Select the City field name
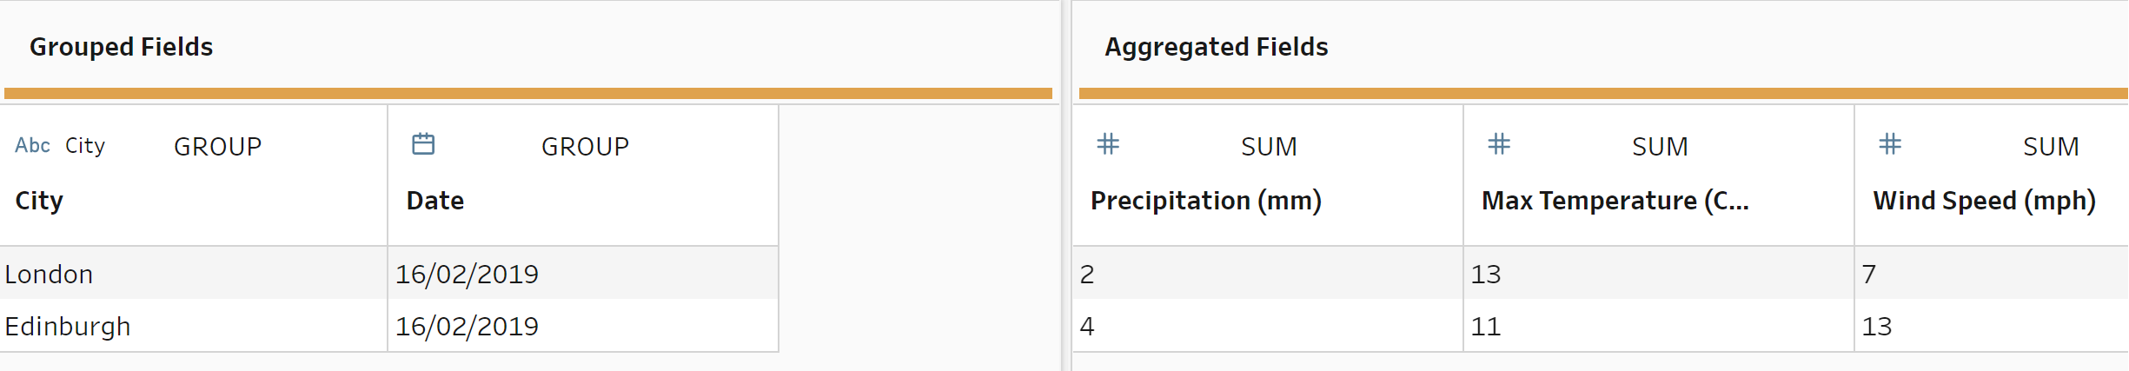 tap(39, 201)
